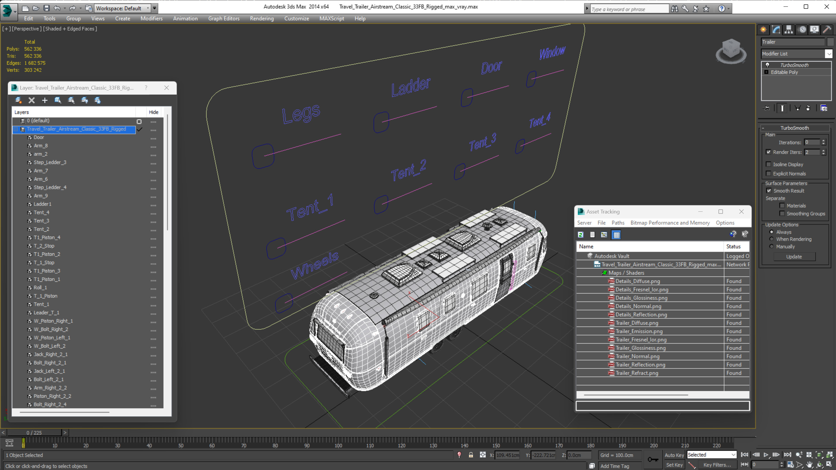Click Remove Modifier trash icon
The width and height of the screenshot is (836, 470).
point(808,108)
